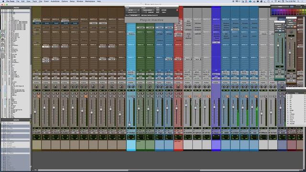Click the Kick track's pan knob
The height and width of the screenshot is (172, 306).
(x=46, y=86)
